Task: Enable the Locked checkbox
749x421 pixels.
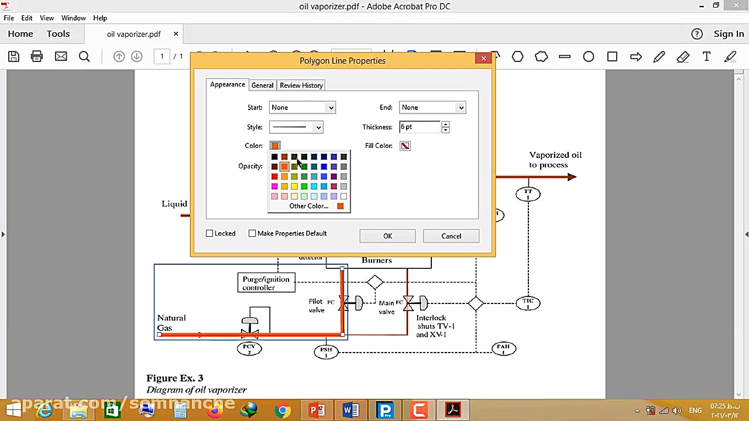Action: point(209,233)
